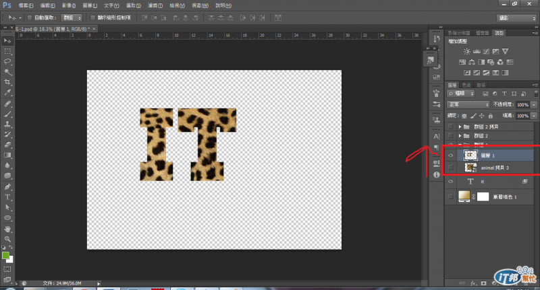
Task: Click the 漸層填色 1 gradient thumbnail
Action: 464,196
